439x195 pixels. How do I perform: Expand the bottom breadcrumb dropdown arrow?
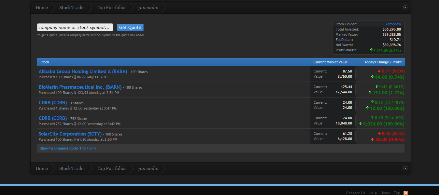(405, 168)
